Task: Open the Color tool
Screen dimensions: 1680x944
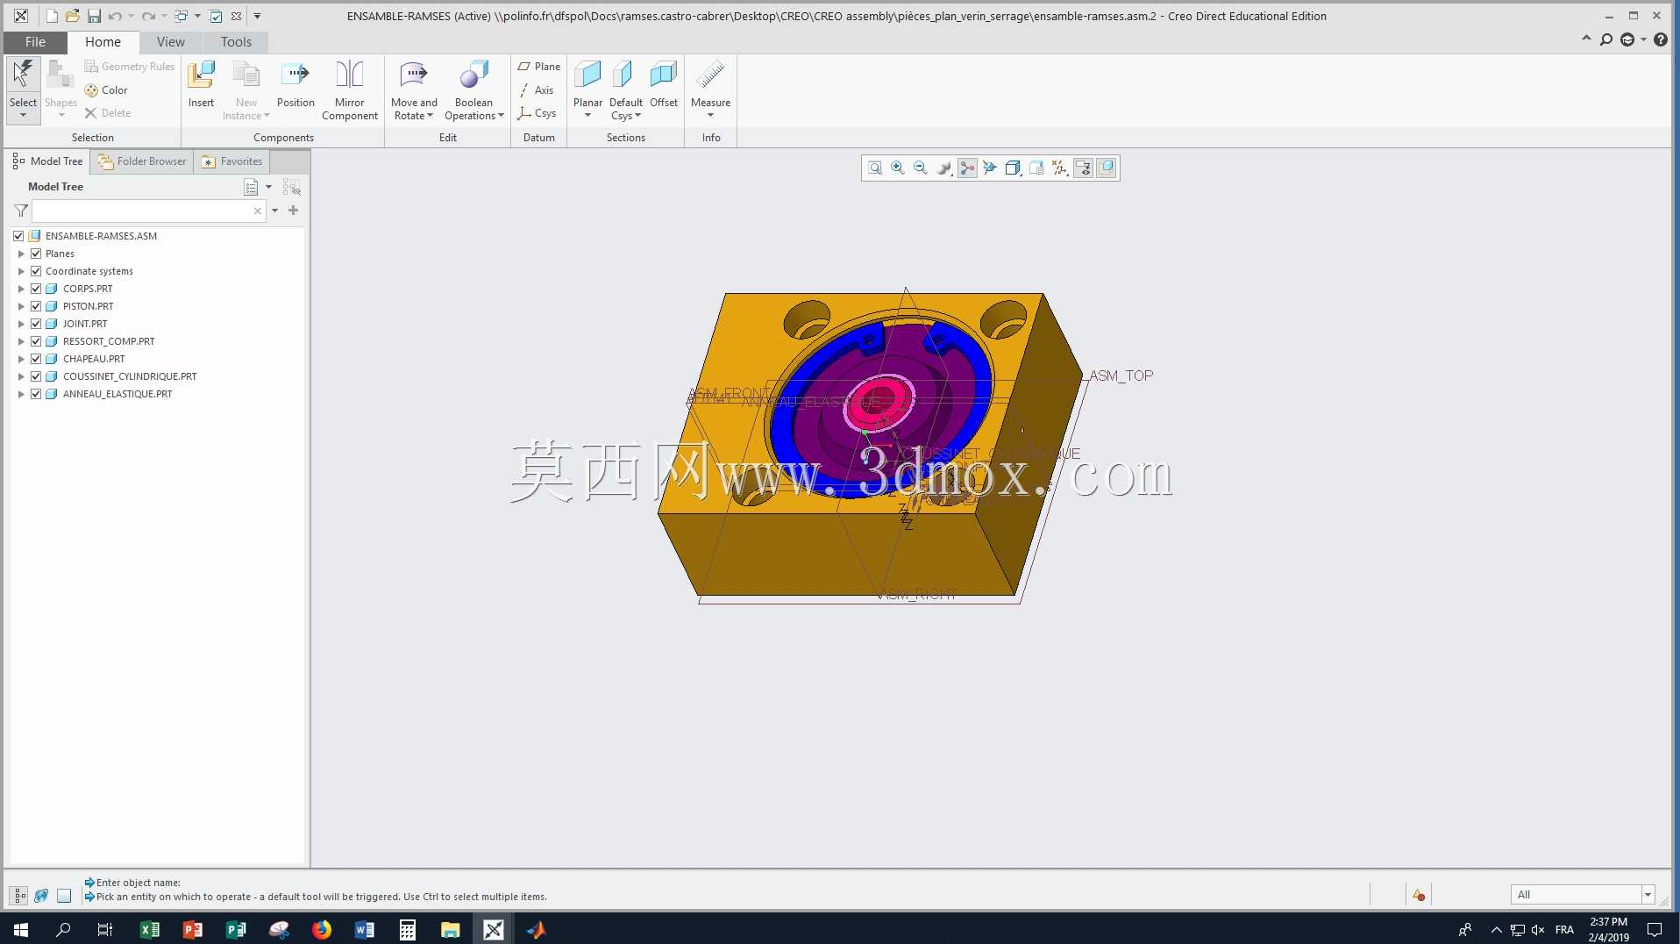Action: tap(106, 90)
